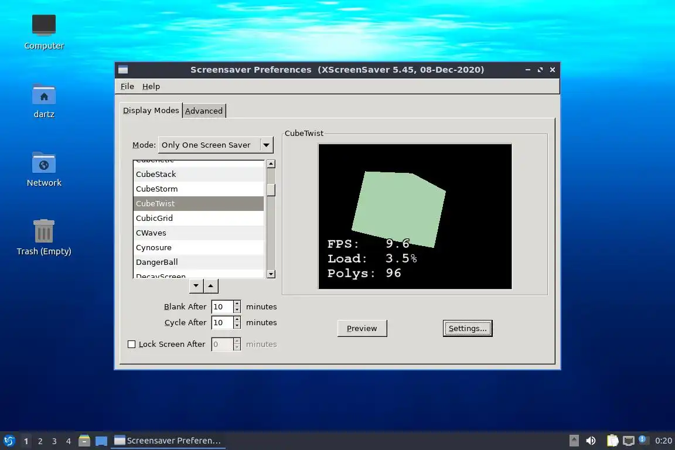Image resolution: width=675 pixels, height=450 pixels.
Task: Select CubicGrid in the screensaver list
Action: [199, 219]
